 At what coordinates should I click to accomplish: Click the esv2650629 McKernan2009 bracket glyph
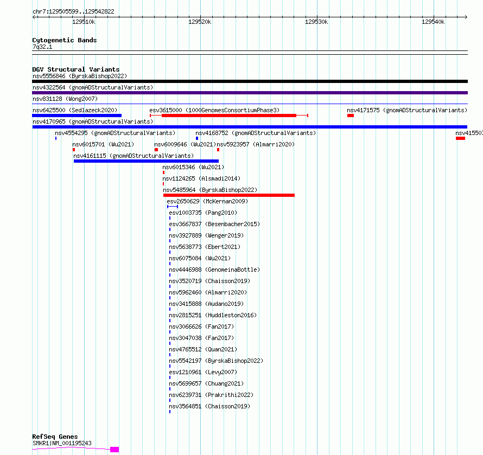[173, 207]
